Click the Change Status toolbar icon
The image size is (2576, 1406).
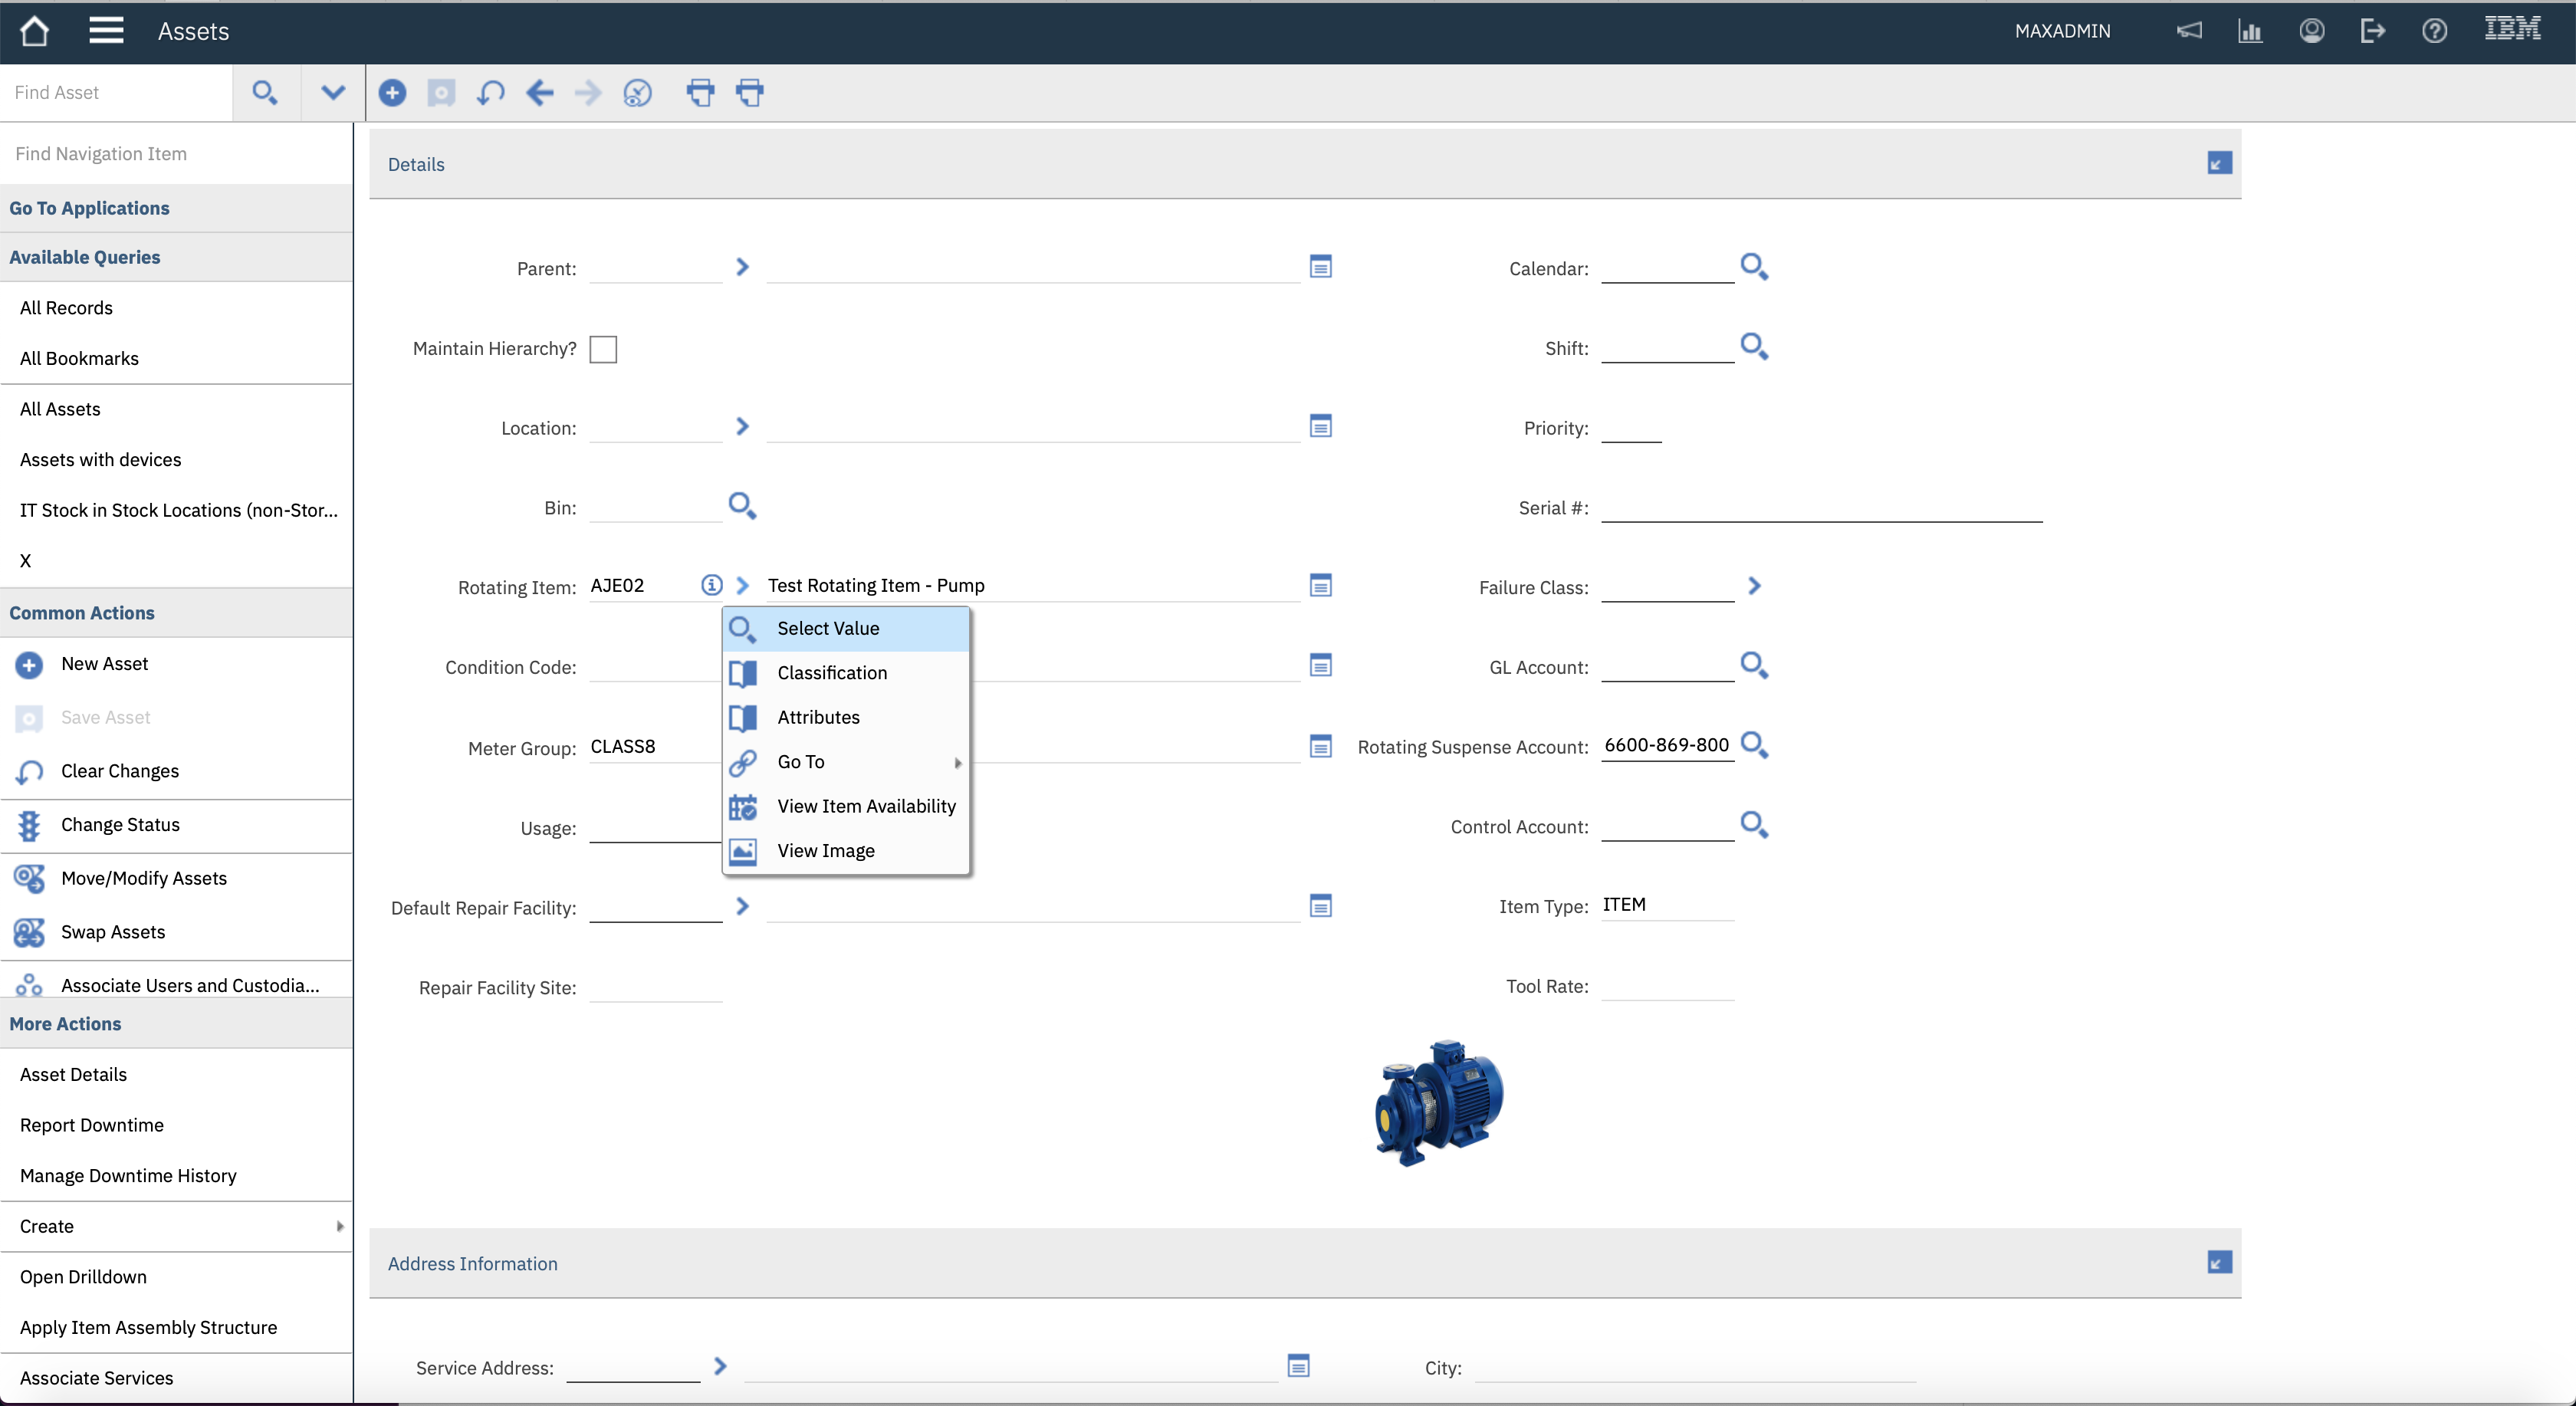point(637,93)
